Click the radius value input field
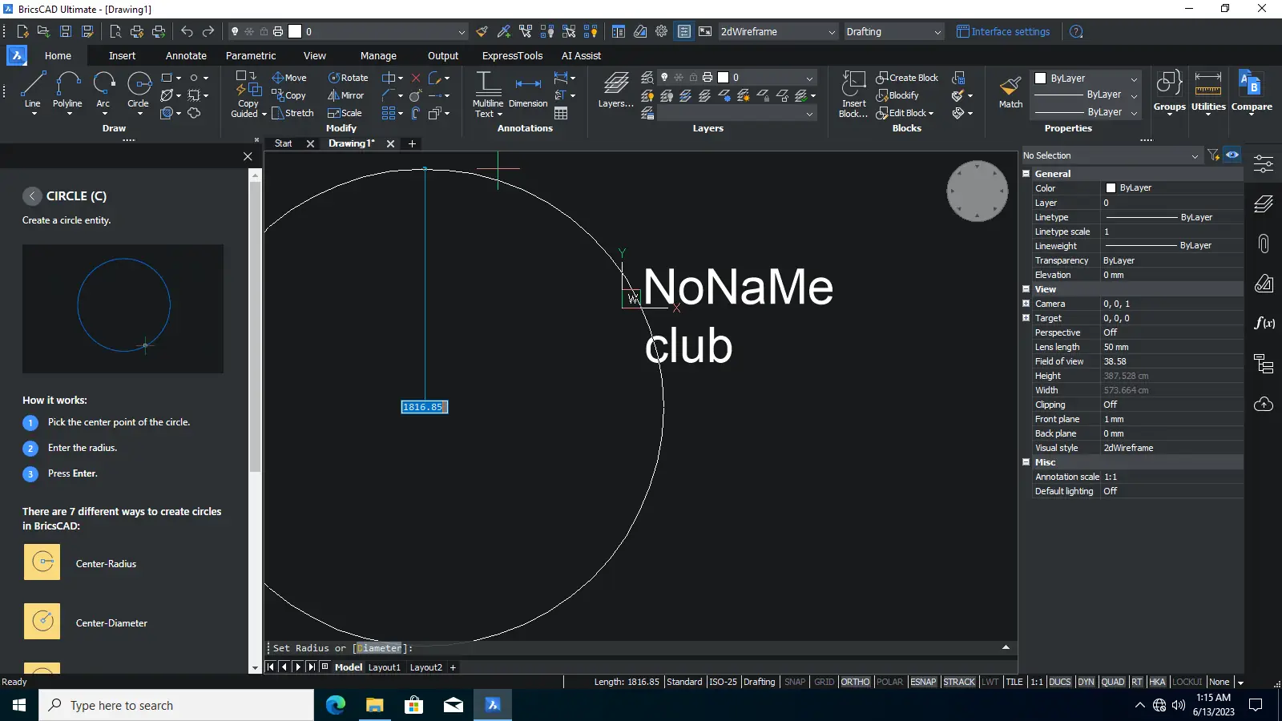 tap(424, 407)
